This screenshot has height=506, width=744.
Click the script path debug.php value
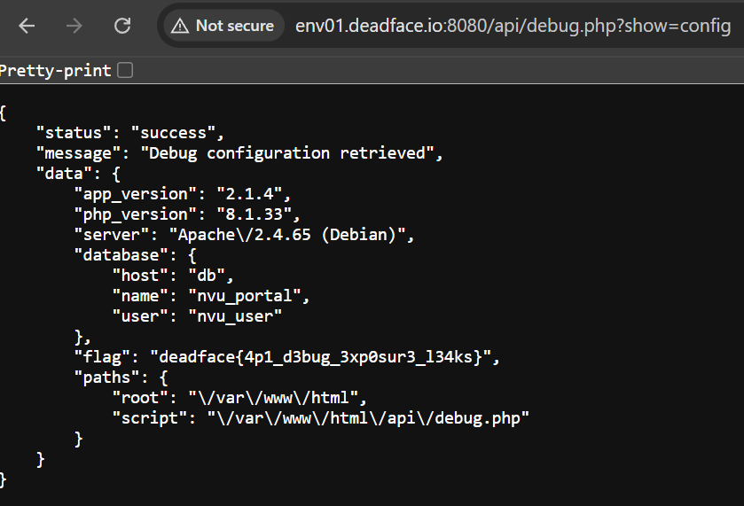pyautogui.click(x=367, y=418)
